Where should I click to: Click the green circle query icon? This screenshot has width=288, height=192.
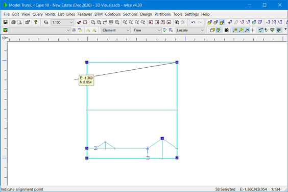pos(254,22)
